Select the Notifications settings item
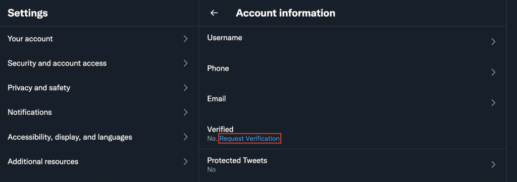Image resolution: width=517 pixels, height=182 pixels. [x=99, y=112]
